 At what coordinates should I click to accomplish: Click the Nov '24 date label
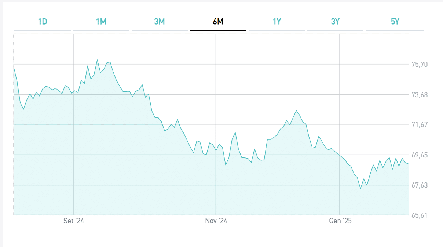pyautogui.click(x=216, y=221)
